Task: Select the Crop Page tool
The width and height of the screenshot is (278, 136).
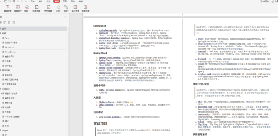Action: coord(86,8)
